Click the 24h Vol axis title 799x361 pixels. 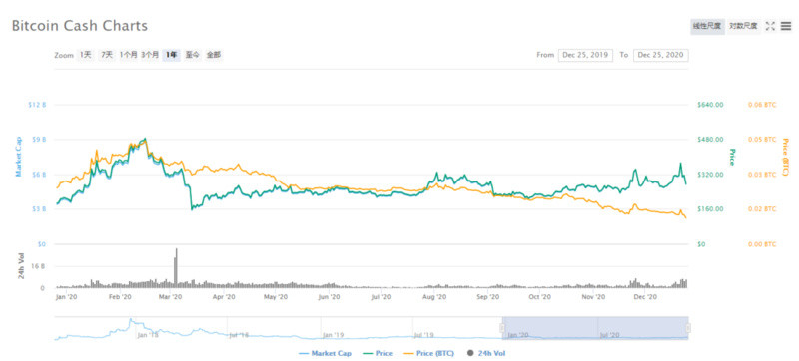coord(21,266)
